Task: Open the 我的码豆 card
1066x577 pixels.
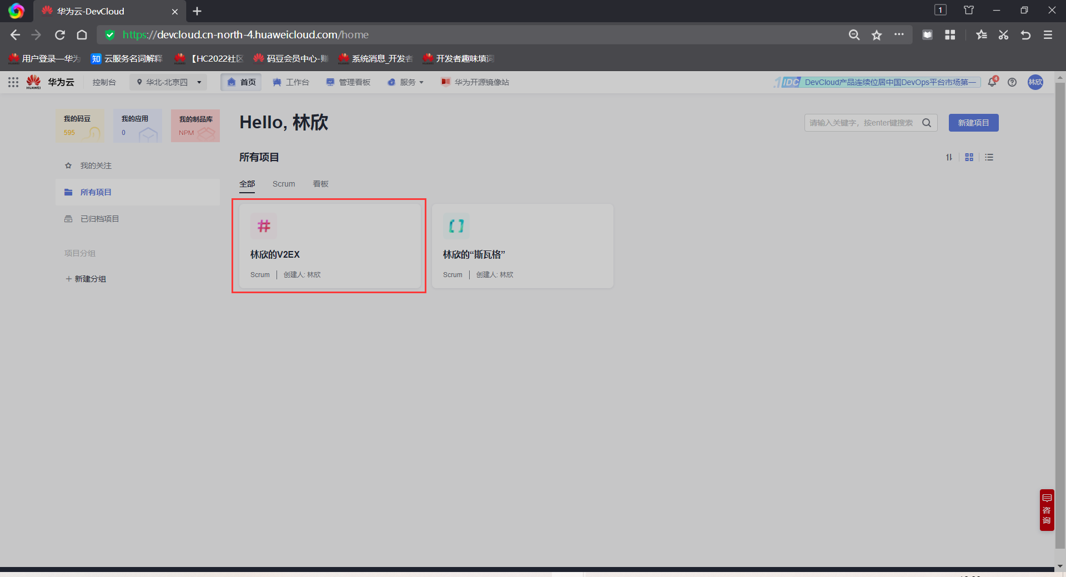Action: pos(80,126)
